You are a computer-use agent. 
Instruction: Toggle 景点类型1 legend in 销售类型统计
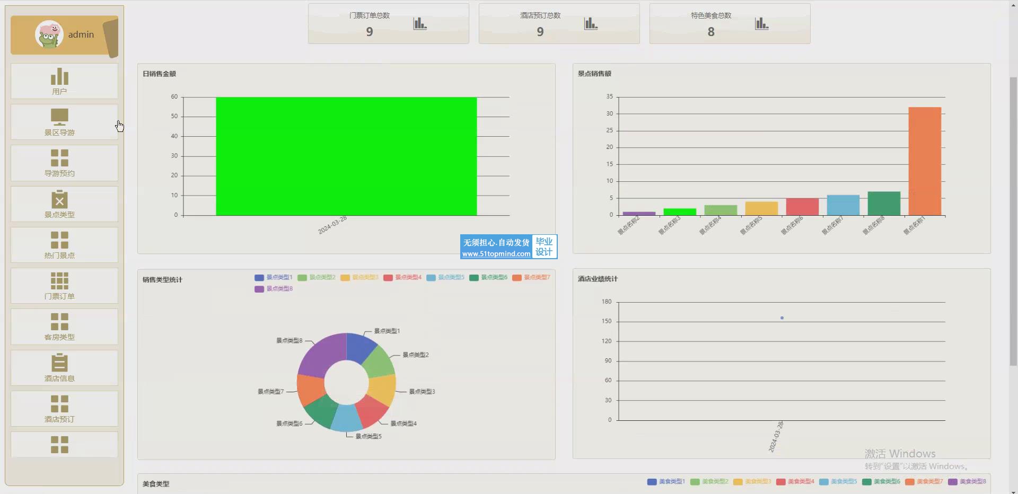point(274,277)
